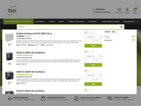Image resolution: width=141 pixels, height=106 pixels.
Task: Clear the Spelsberg search with the X icon
Action: 121,27
